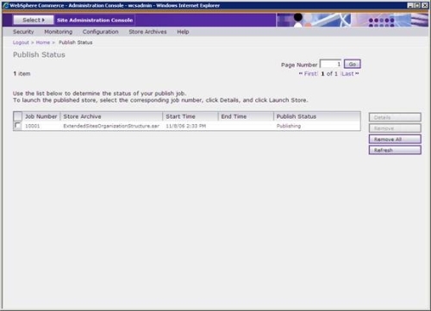The height and width of the screenshot is (311, 431).
Task: Open the Security menu
Action: point(23,32)
